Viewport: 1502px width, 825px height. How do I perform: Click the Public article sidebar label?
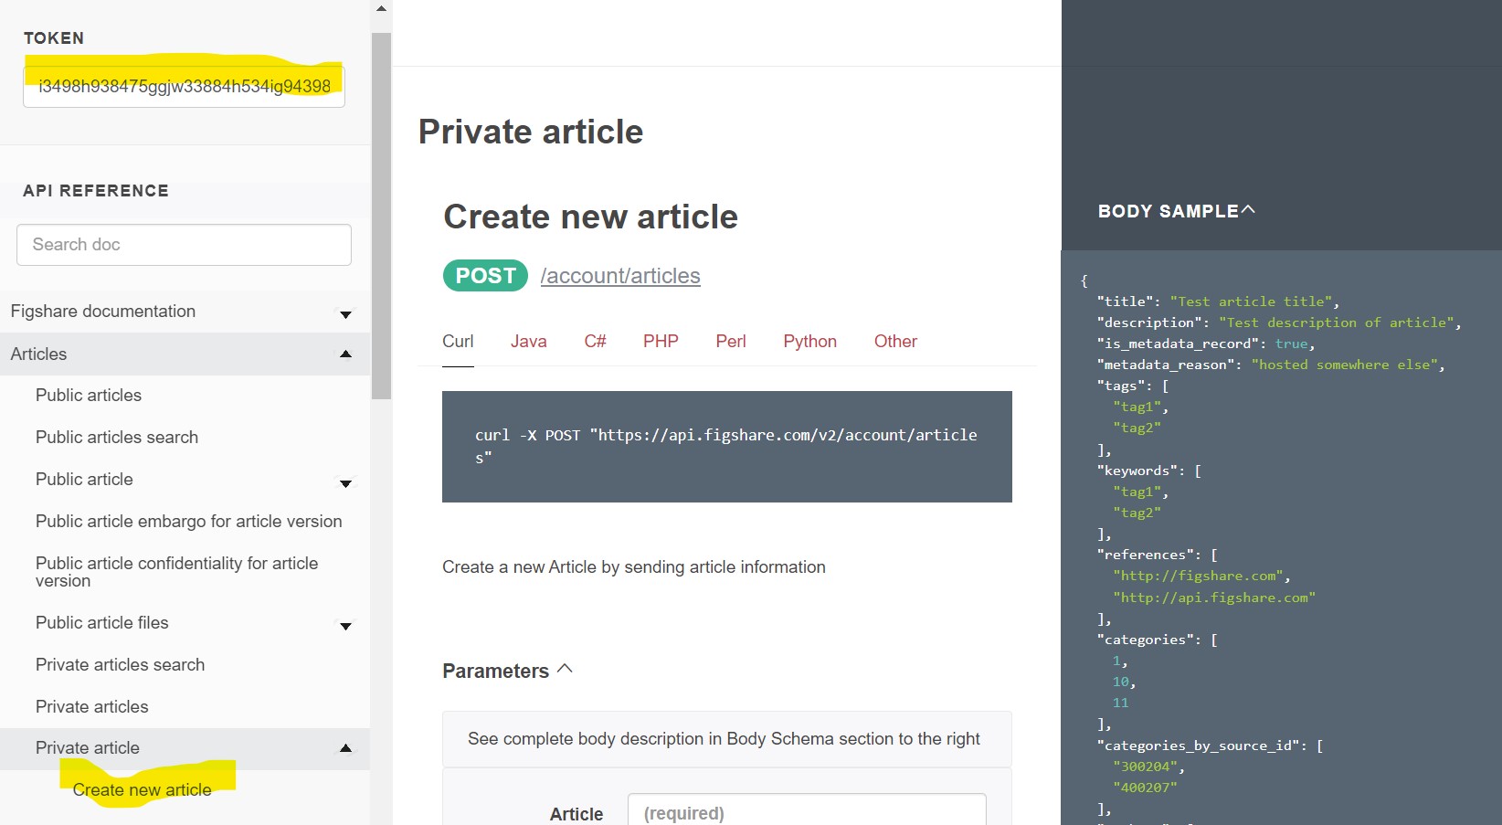point(84,480)
